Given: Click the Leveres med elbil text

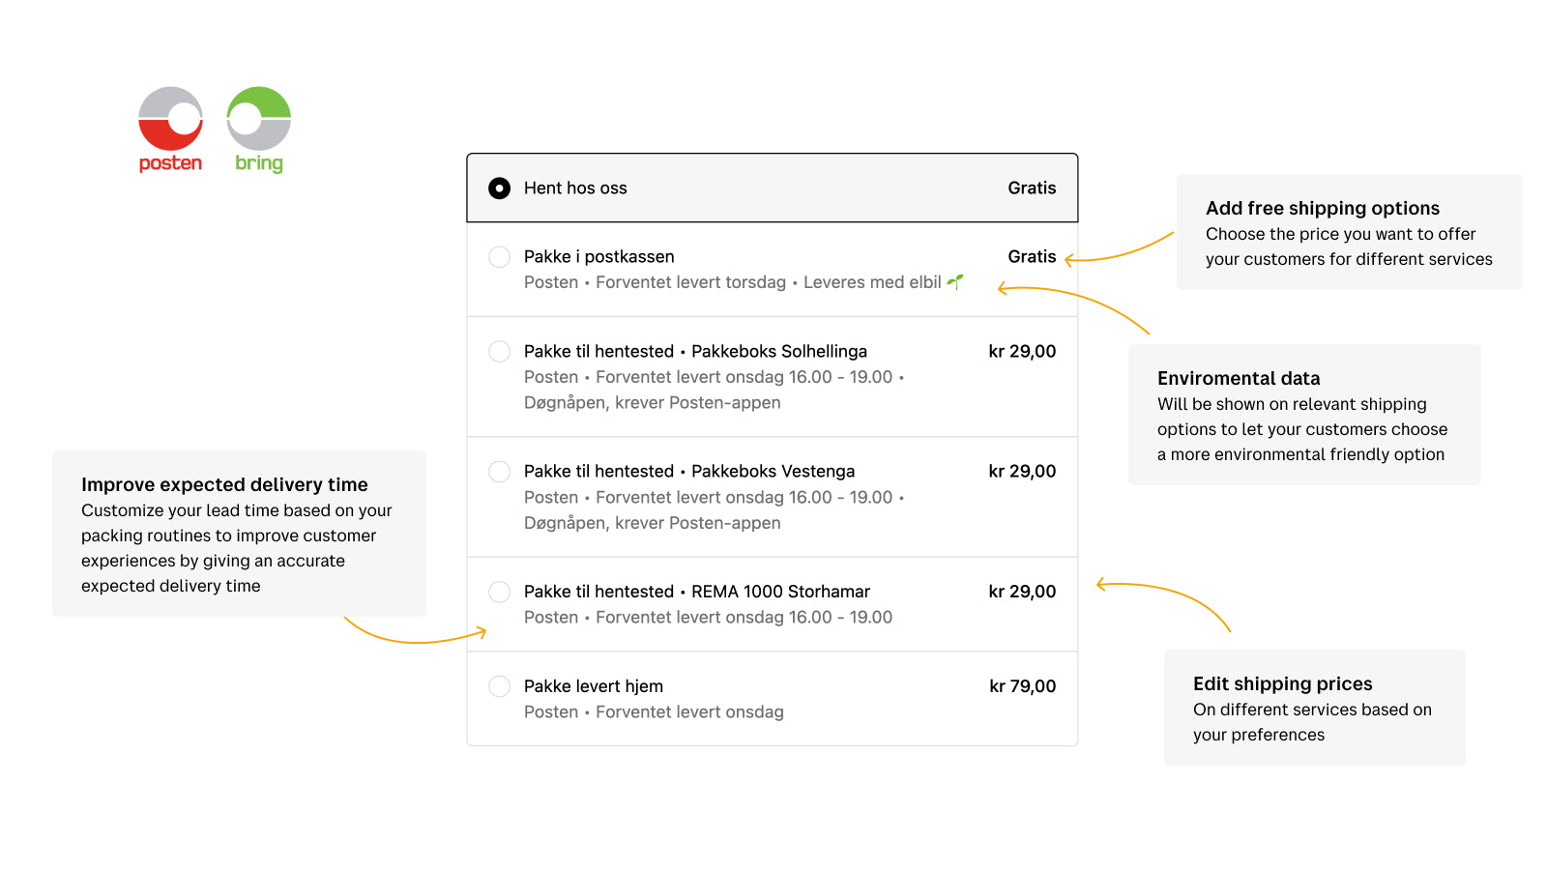Looking at the screenshot, I should pyautogui.click(x=872, y=282).
